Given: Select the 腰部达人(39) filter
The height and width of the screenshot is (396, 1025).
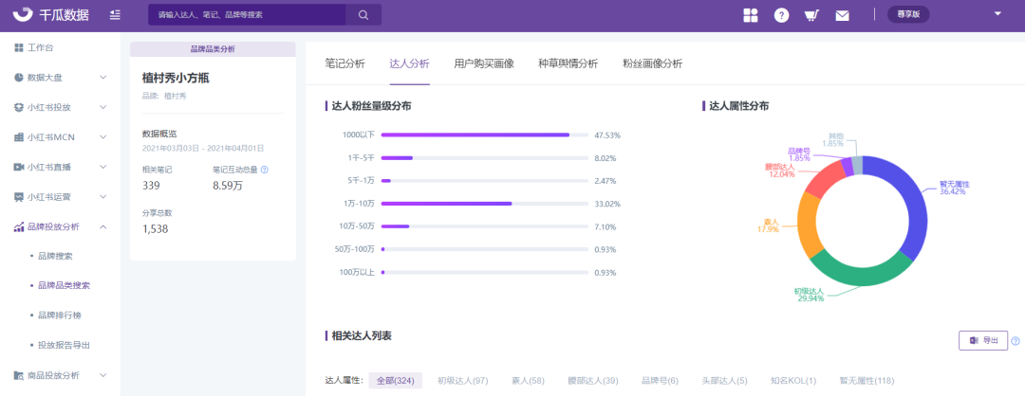Looking at the screenshot, I should (x=593, y=380).
